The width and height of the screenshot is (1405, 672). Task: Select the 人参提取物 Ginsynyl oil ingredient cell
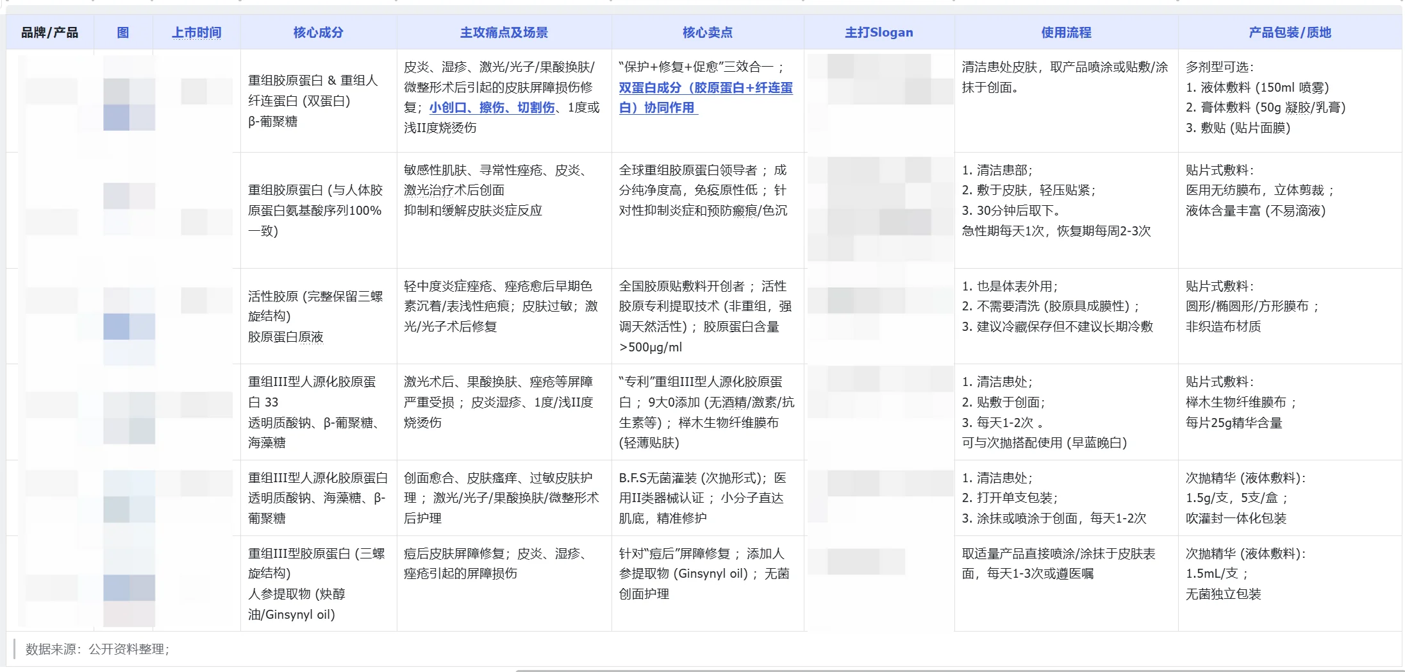[319, 584]
